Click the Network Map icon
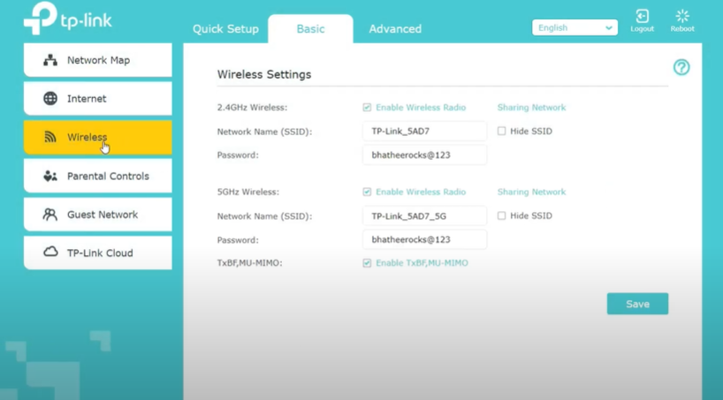Viewport: 723px width, 400px height. [x=50, y=60]
